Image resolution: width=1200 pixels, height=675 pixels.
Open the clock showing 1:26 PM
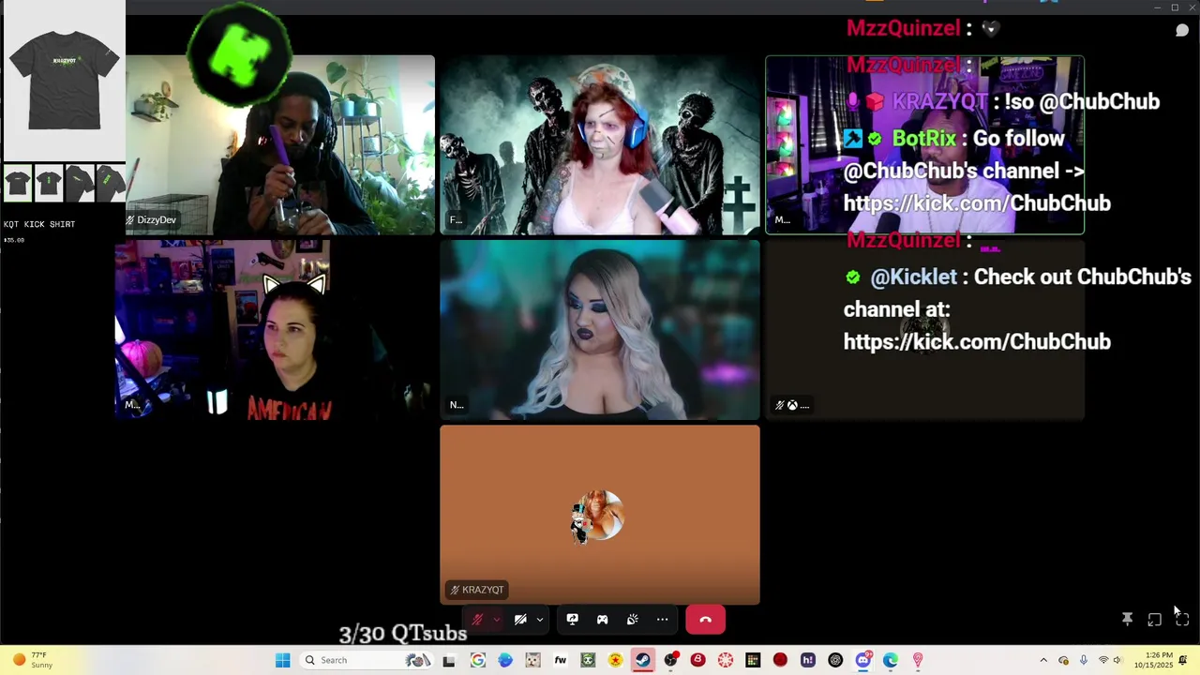coord(1153,660)
